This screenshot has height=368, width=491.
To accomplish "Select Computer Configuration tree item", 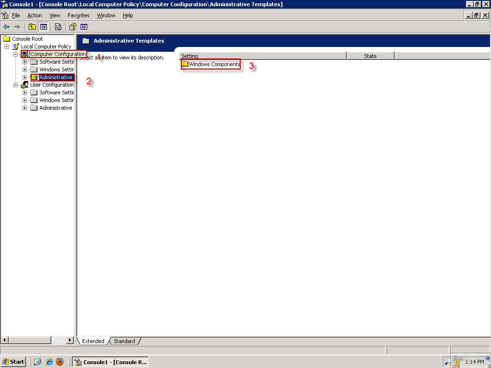I will [58, 54].
